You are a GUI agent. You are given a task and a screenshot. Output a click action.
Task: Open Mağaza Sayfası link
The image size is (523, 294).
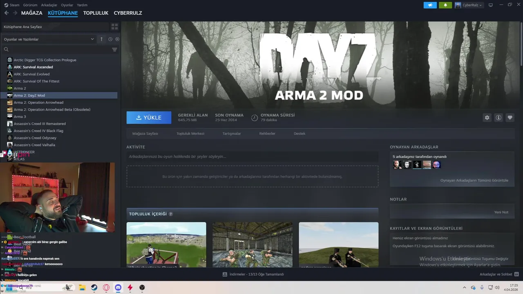pyautogui.click(x=145, y=134)
